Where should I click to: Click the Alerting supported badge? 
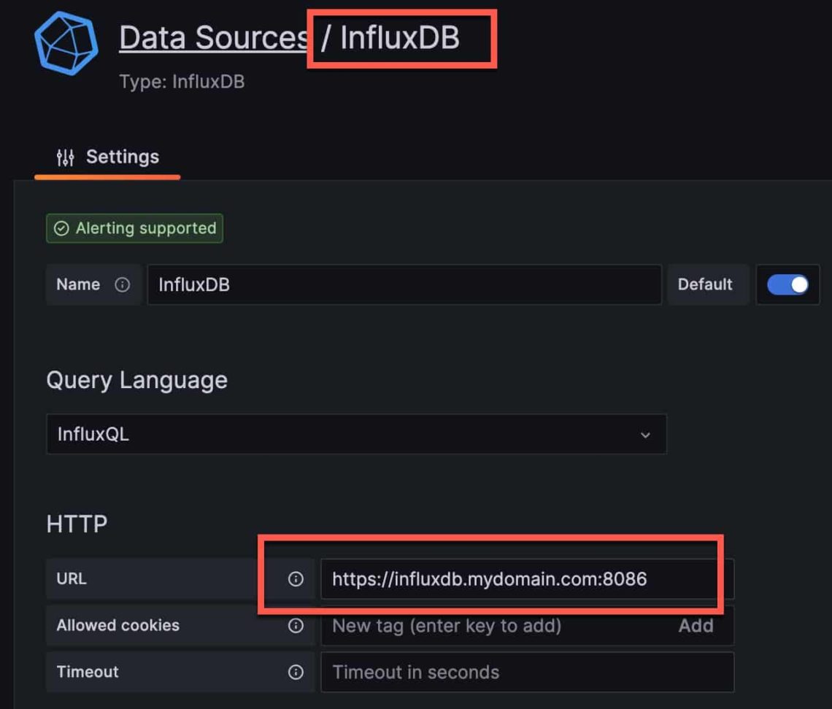(134, 228)
